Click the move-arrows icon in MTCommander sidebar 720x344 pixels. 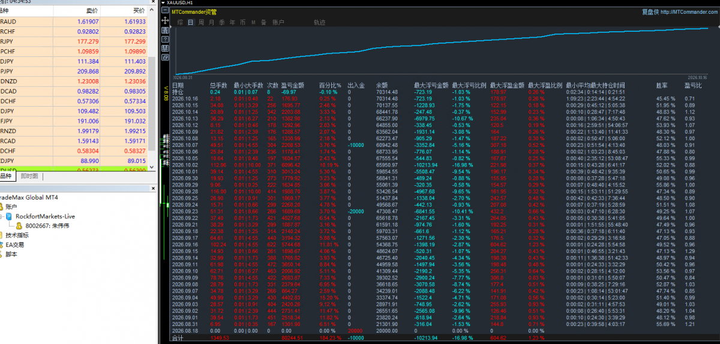165,20
